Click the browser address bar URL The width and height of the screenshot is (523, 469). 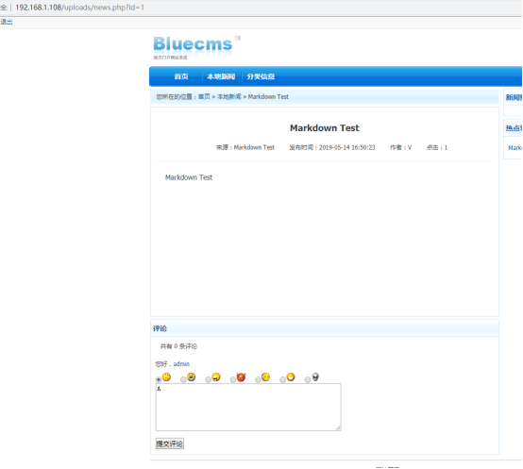coord(79,8)
